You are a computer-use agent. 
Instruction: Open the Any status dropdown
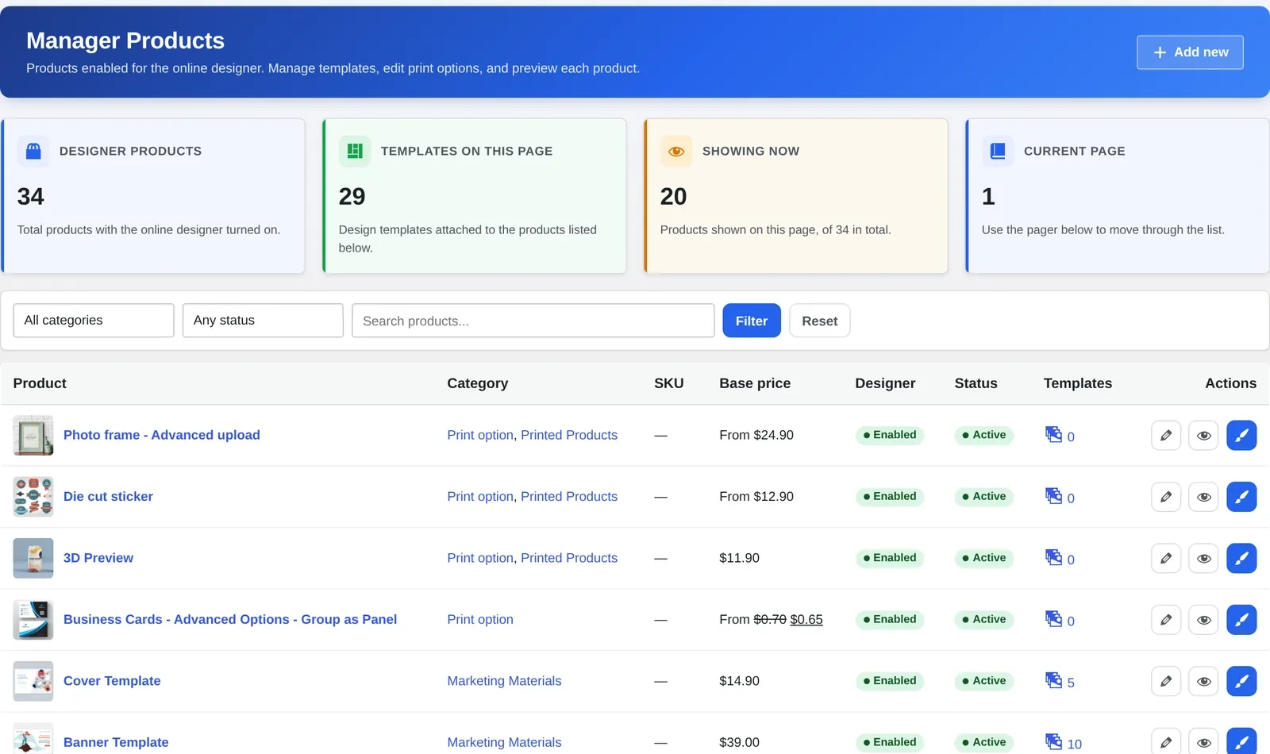[263, 321]
